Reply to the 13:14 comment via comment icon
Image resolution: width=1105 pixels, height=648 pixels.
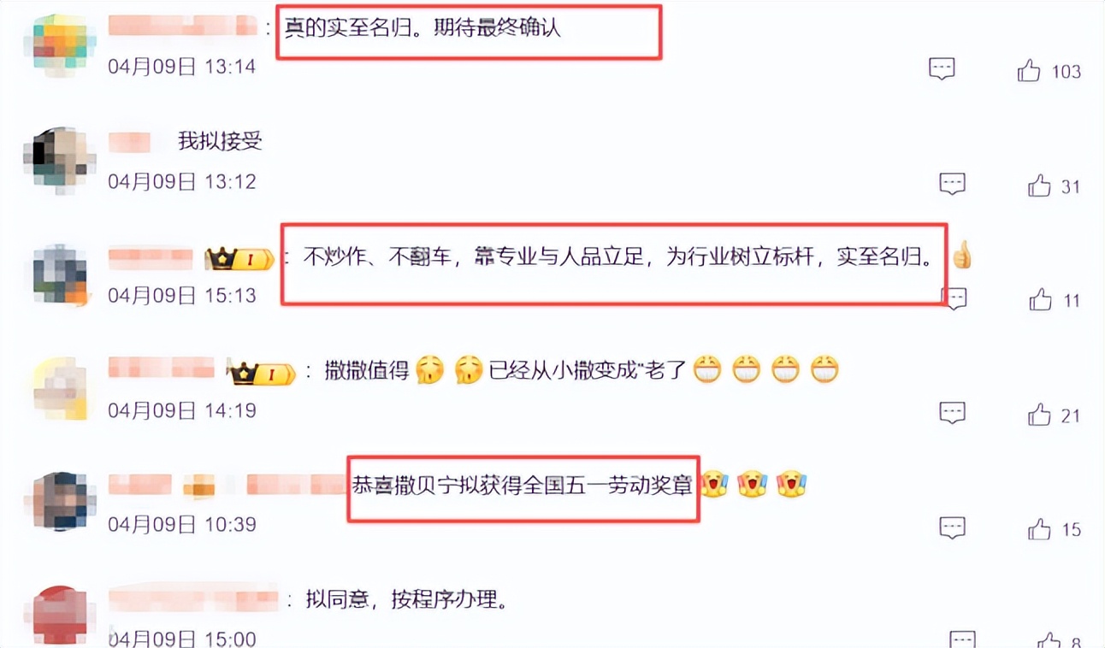[942, 69]
